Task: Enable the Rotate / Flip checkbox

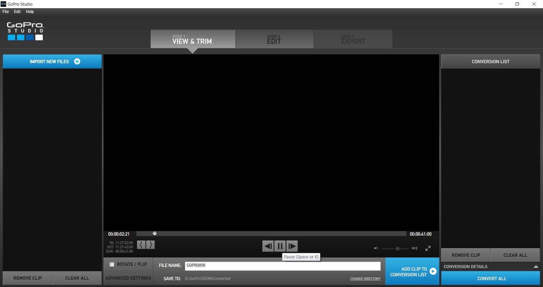Action: [112, 264]
